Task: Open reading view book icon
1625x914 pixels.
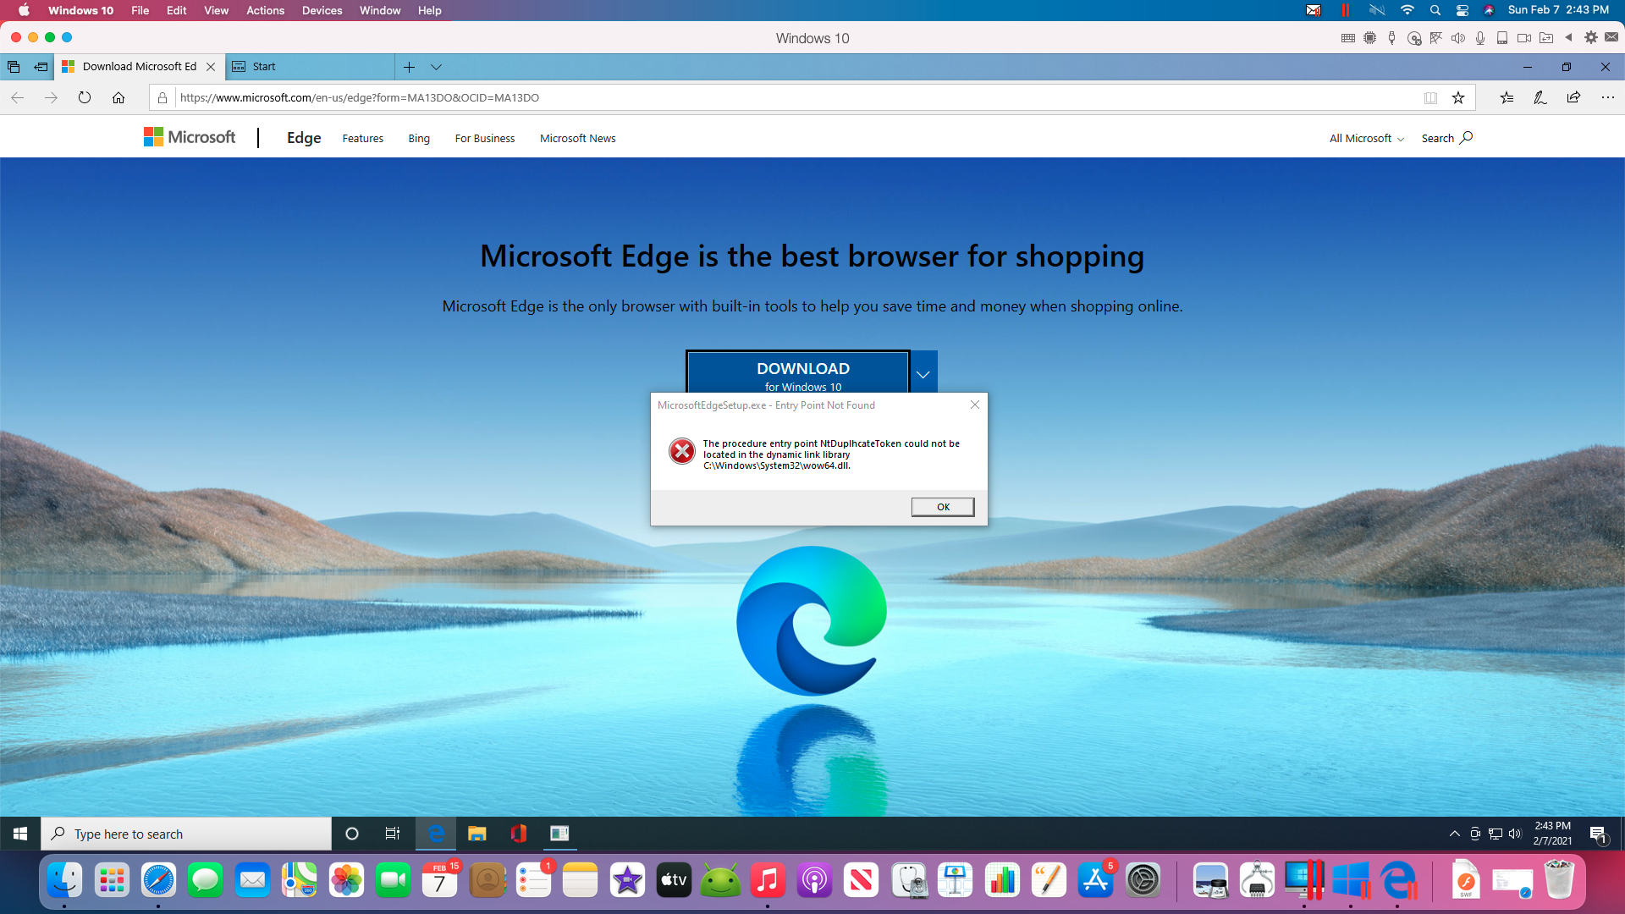Action: [1430, 97]
